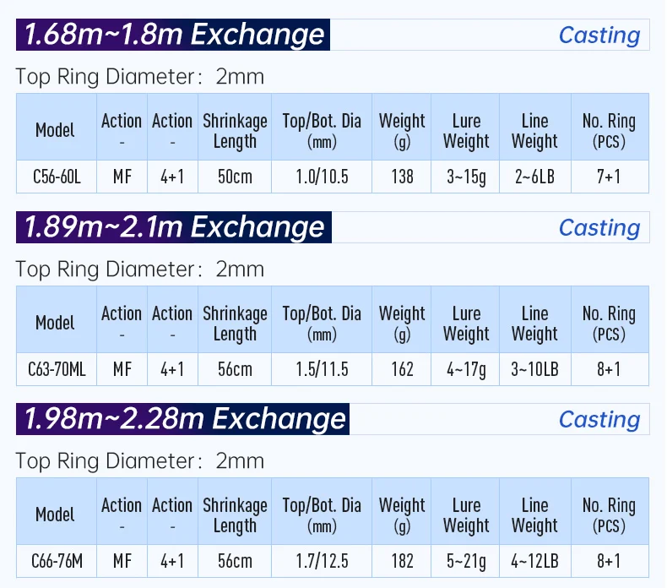Click the 4~17g lure weight cell
Image resolution: width=667 pixels, height=588 pixels.
(465, 369)
